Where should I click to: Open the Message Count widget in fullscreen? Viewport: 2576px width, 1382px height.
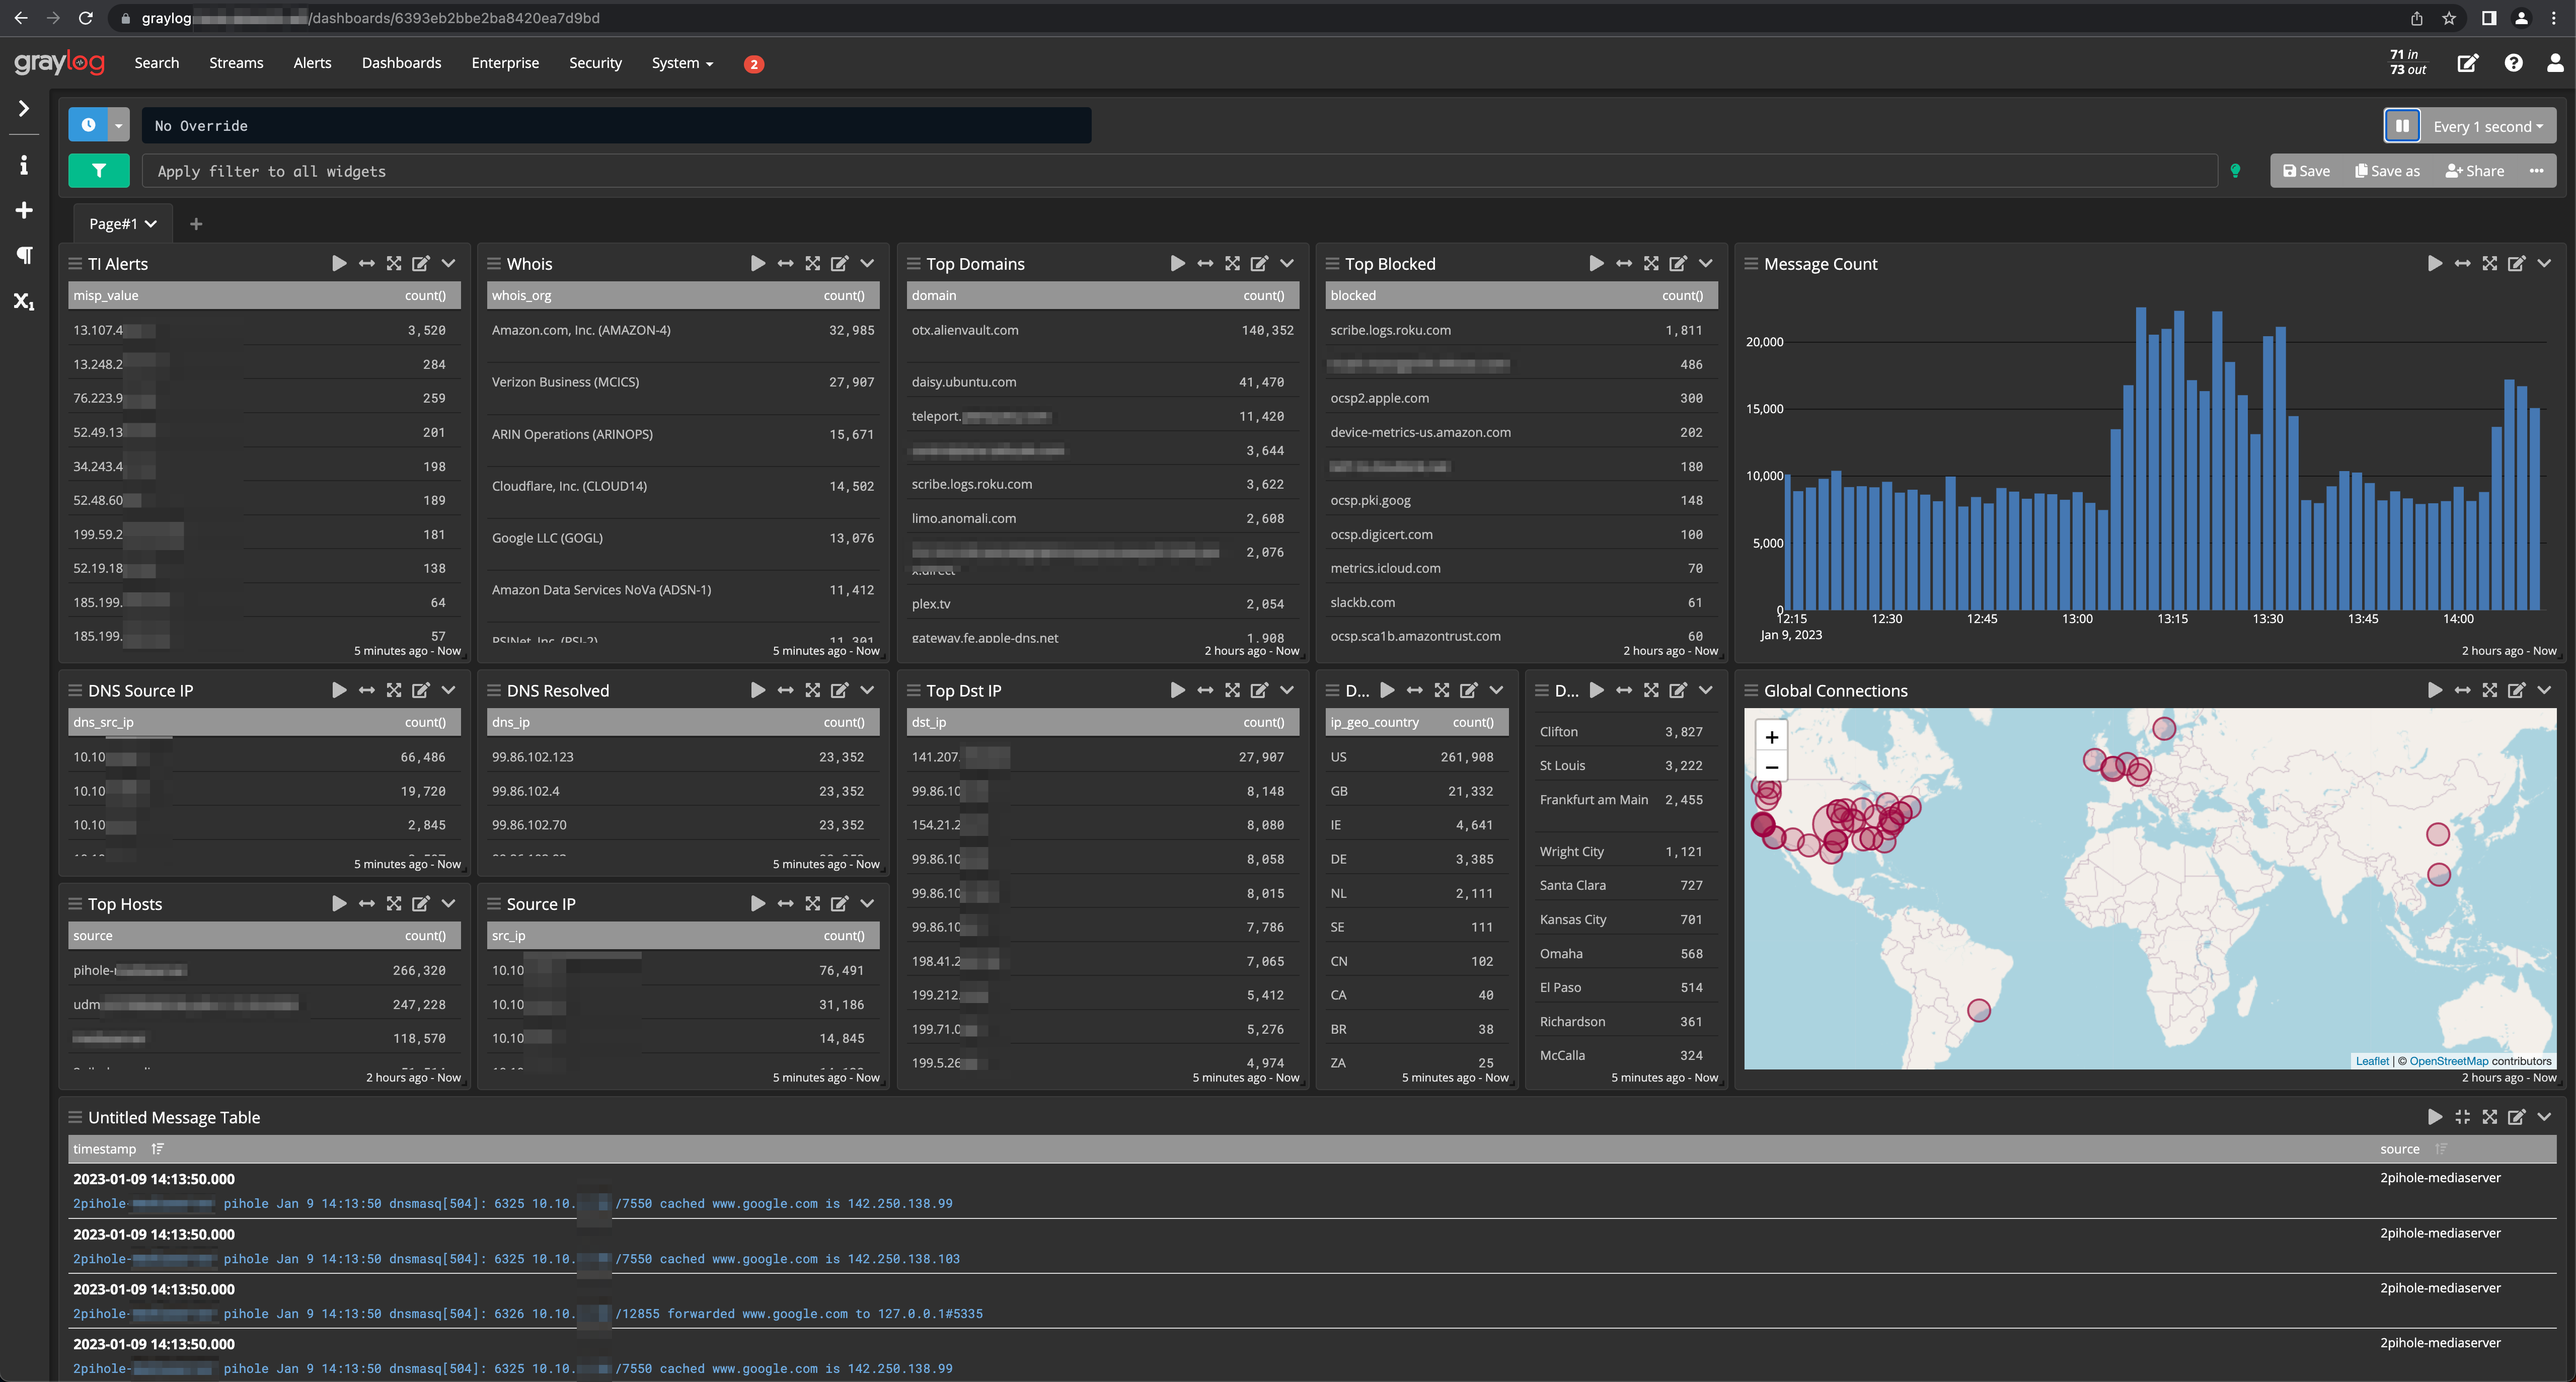(2489, 263)
